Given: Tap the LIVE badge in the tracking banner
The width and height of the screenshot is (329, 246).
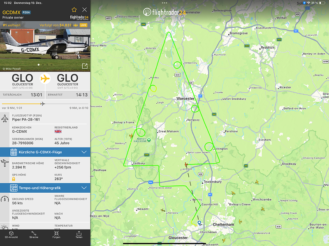Looking at the screenshot, I should click(83, 25).
